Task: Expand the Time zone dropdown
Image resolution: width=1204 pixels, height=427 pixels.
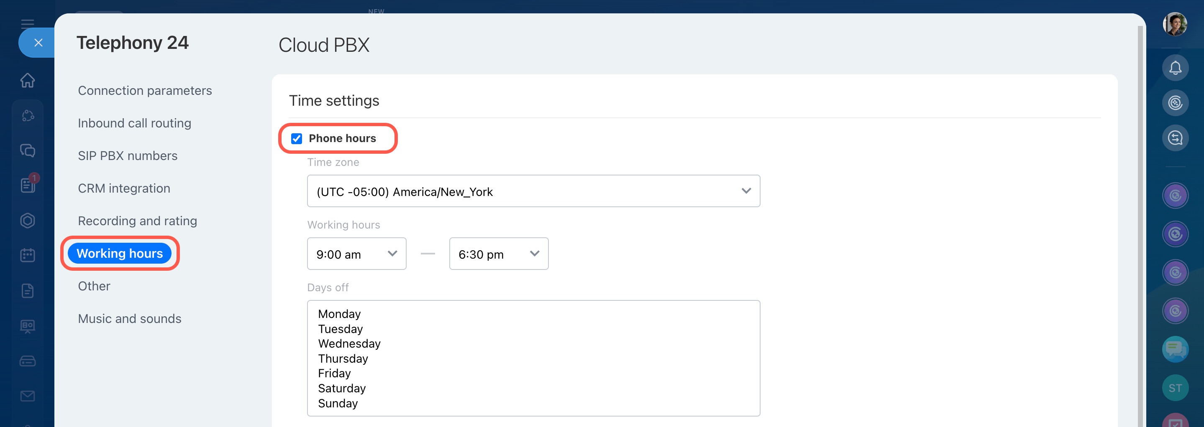Action: click(533, 191)
